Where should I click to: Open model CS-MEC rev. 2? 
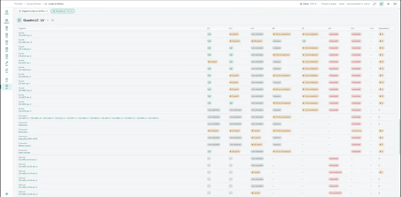pyautogui.click(x=25, y=91)
